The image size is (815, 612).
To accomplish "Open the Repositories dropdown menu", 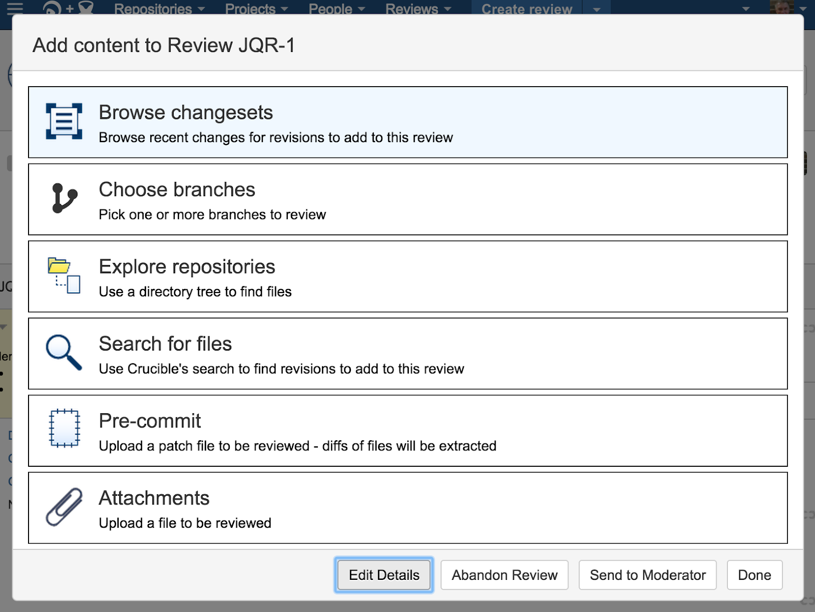I will click(x=159, y=8).
